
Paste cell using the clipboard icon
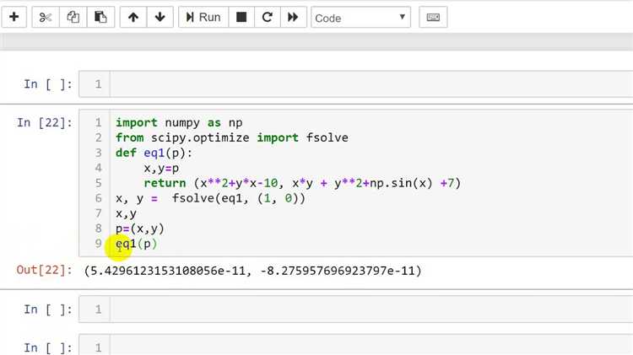100,17
